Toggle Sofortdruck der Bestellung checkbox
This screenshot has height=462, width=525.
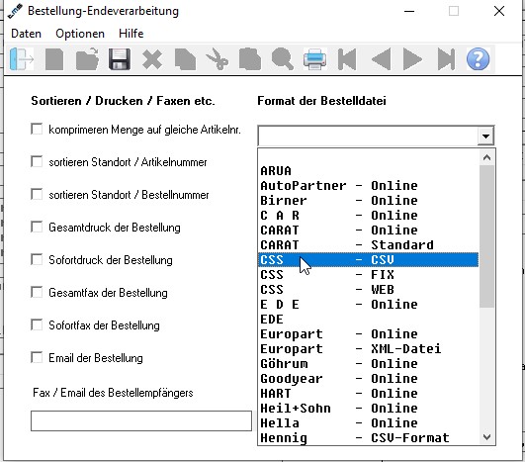37,259
